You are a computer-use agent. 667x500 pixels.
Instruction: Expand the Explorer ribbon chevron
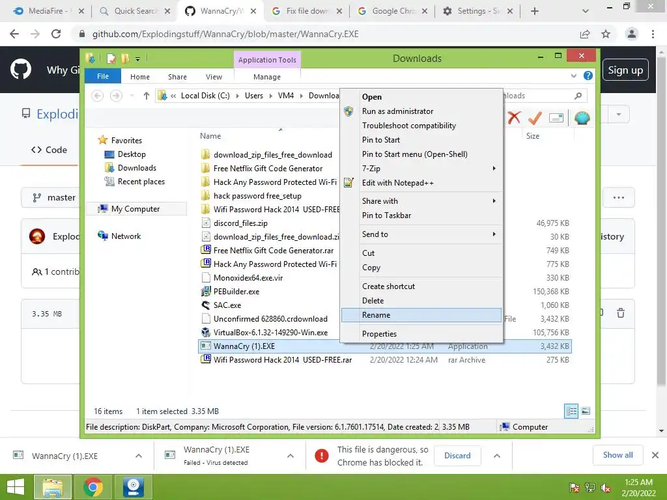point(573,76)
